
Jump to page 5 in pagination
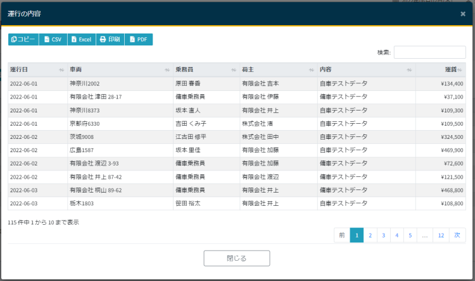tap(410, 235)
